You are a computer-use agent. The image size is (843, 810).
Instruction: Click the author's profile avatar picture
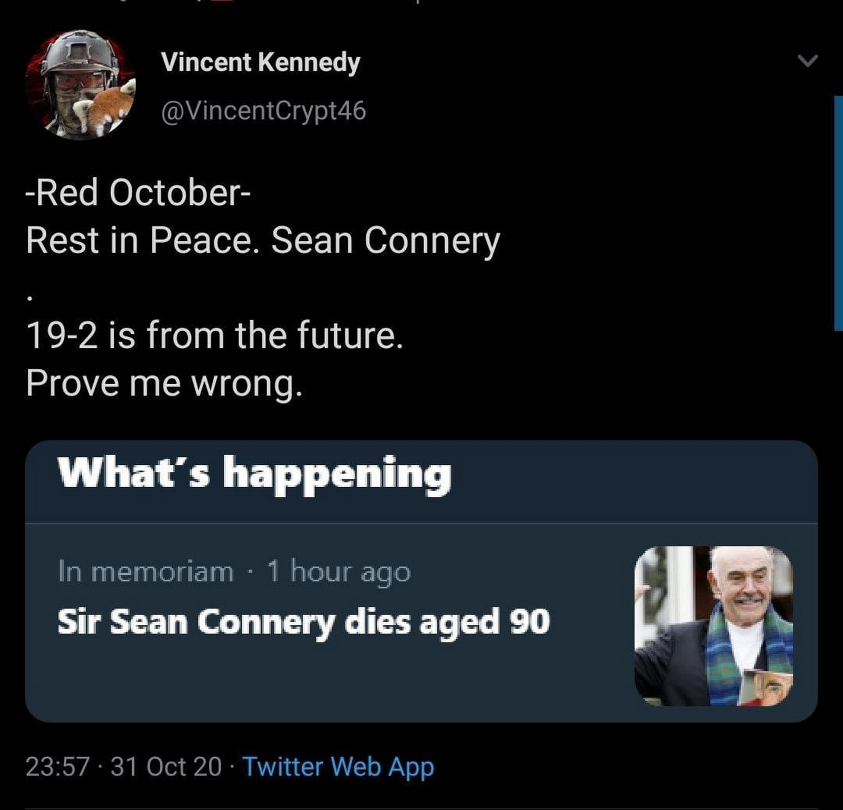pos(80,85)
